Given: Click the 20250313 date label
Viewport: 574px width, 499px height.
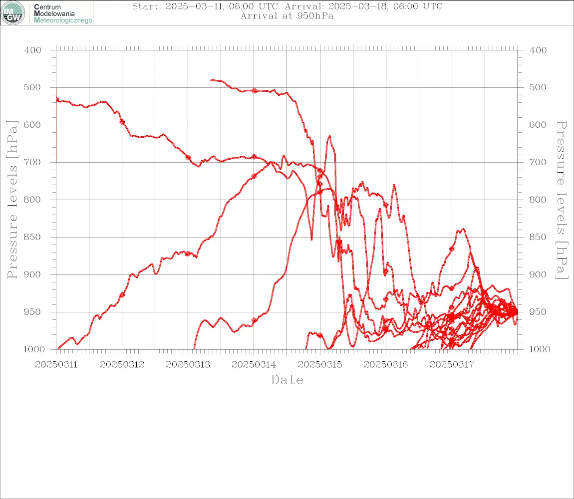Looking at the screenshot, I should 188,365.
